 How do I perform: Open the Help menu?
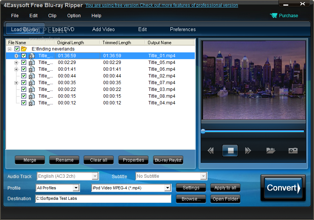tap(96, 16)
